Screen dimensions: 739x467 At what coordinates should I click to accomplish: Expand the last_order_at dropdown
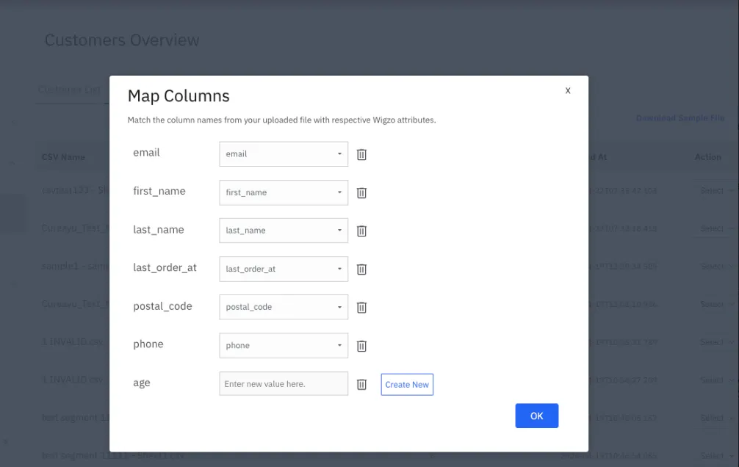click(x=284, y=269)
